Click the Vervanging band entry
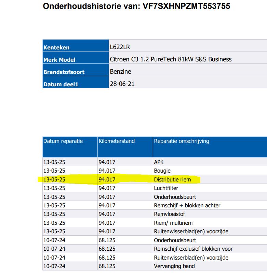Image resolution: width=267 pixels, height=279 pixels. [174, 266]
